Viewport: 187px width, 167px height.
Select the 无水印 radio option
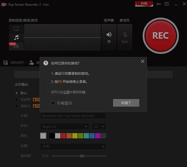click(x=17, y=99)
